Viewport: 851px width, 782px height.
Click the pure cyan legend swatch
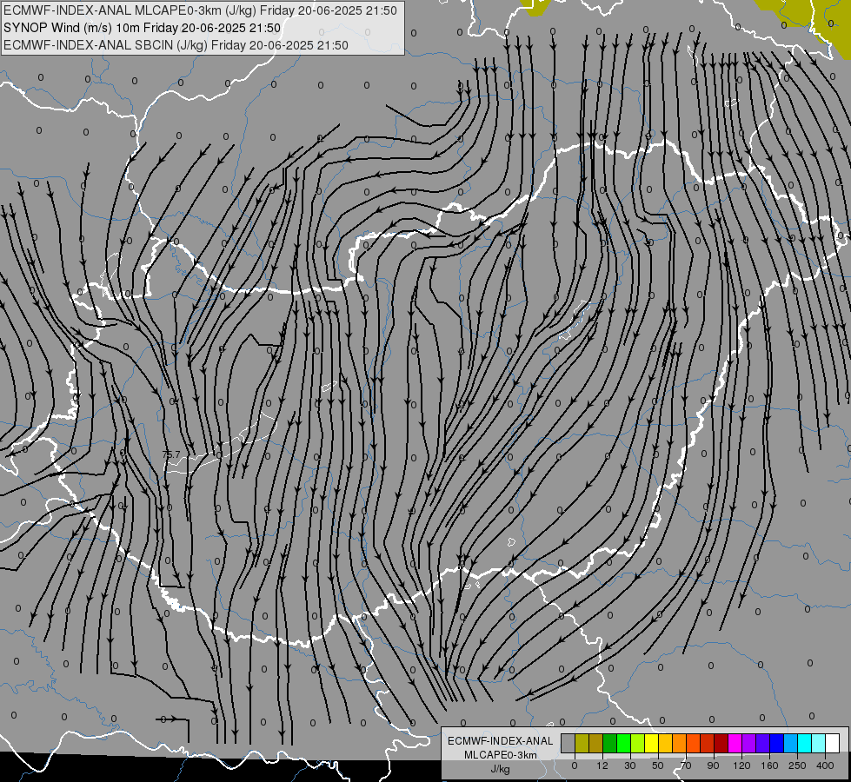[x=805, y=743]
